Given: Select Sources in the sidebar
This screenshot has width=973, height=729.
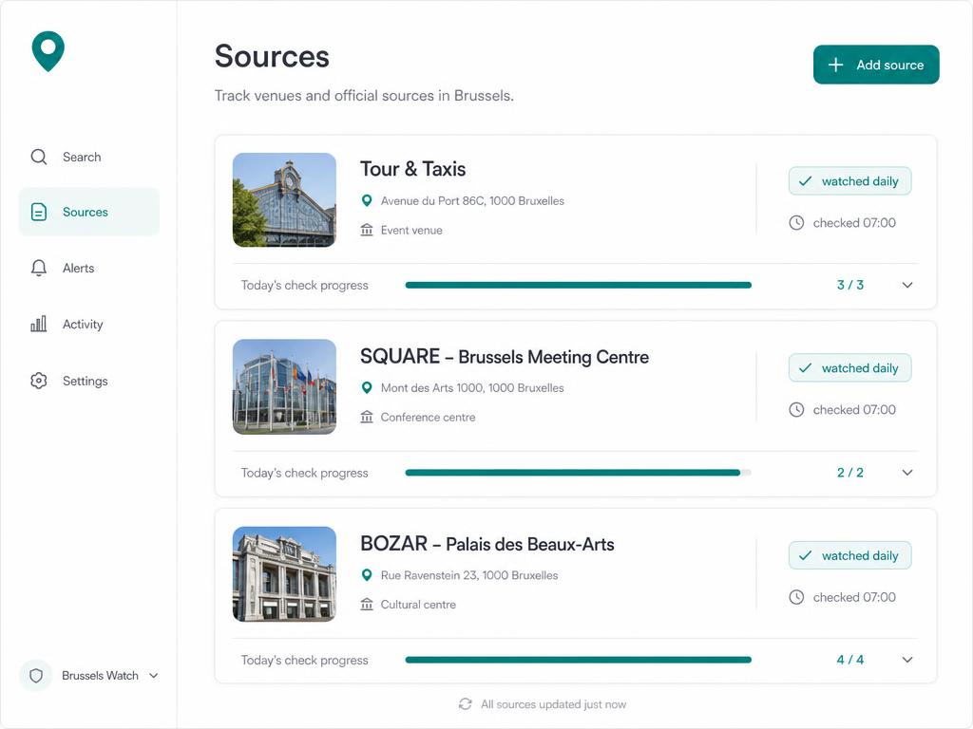Looking at the screenshot, I should tap(88, 212).
